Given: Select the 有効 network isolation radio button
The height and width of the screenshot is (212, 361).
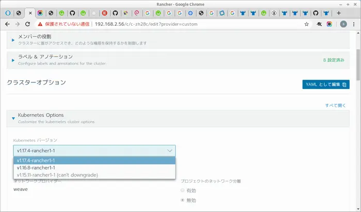Looking at the screenshot, I should 182,190.
